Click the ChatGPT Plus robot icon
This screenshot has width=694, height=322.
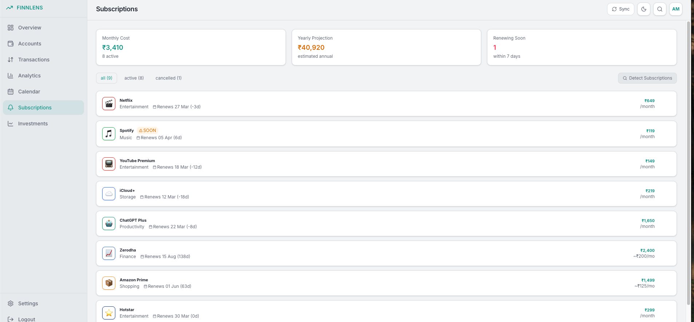(109, 224)
